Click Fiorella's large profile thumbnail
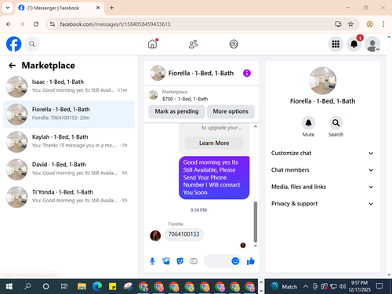Viewport: 392px width, 294px height. click(322, 81)
